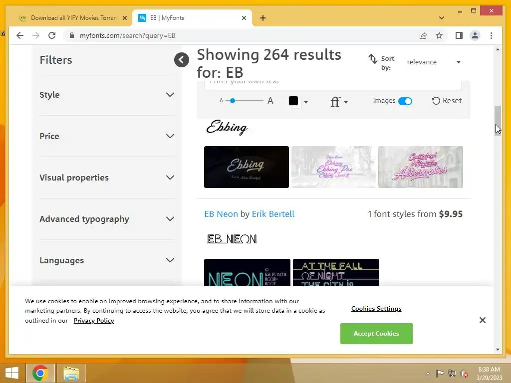The height and width of the screenshot is (383, 511).
Task: Click the 1 font styles from $9.95 text
Action: [415, 214]
